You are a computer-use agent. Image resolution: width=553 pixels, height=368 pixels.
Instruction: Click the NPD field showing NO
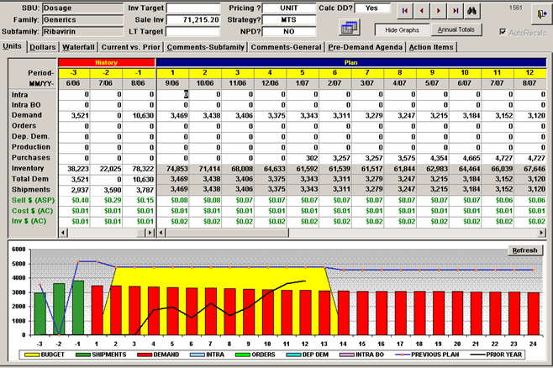pyautogui.click(x=289, y=31)
